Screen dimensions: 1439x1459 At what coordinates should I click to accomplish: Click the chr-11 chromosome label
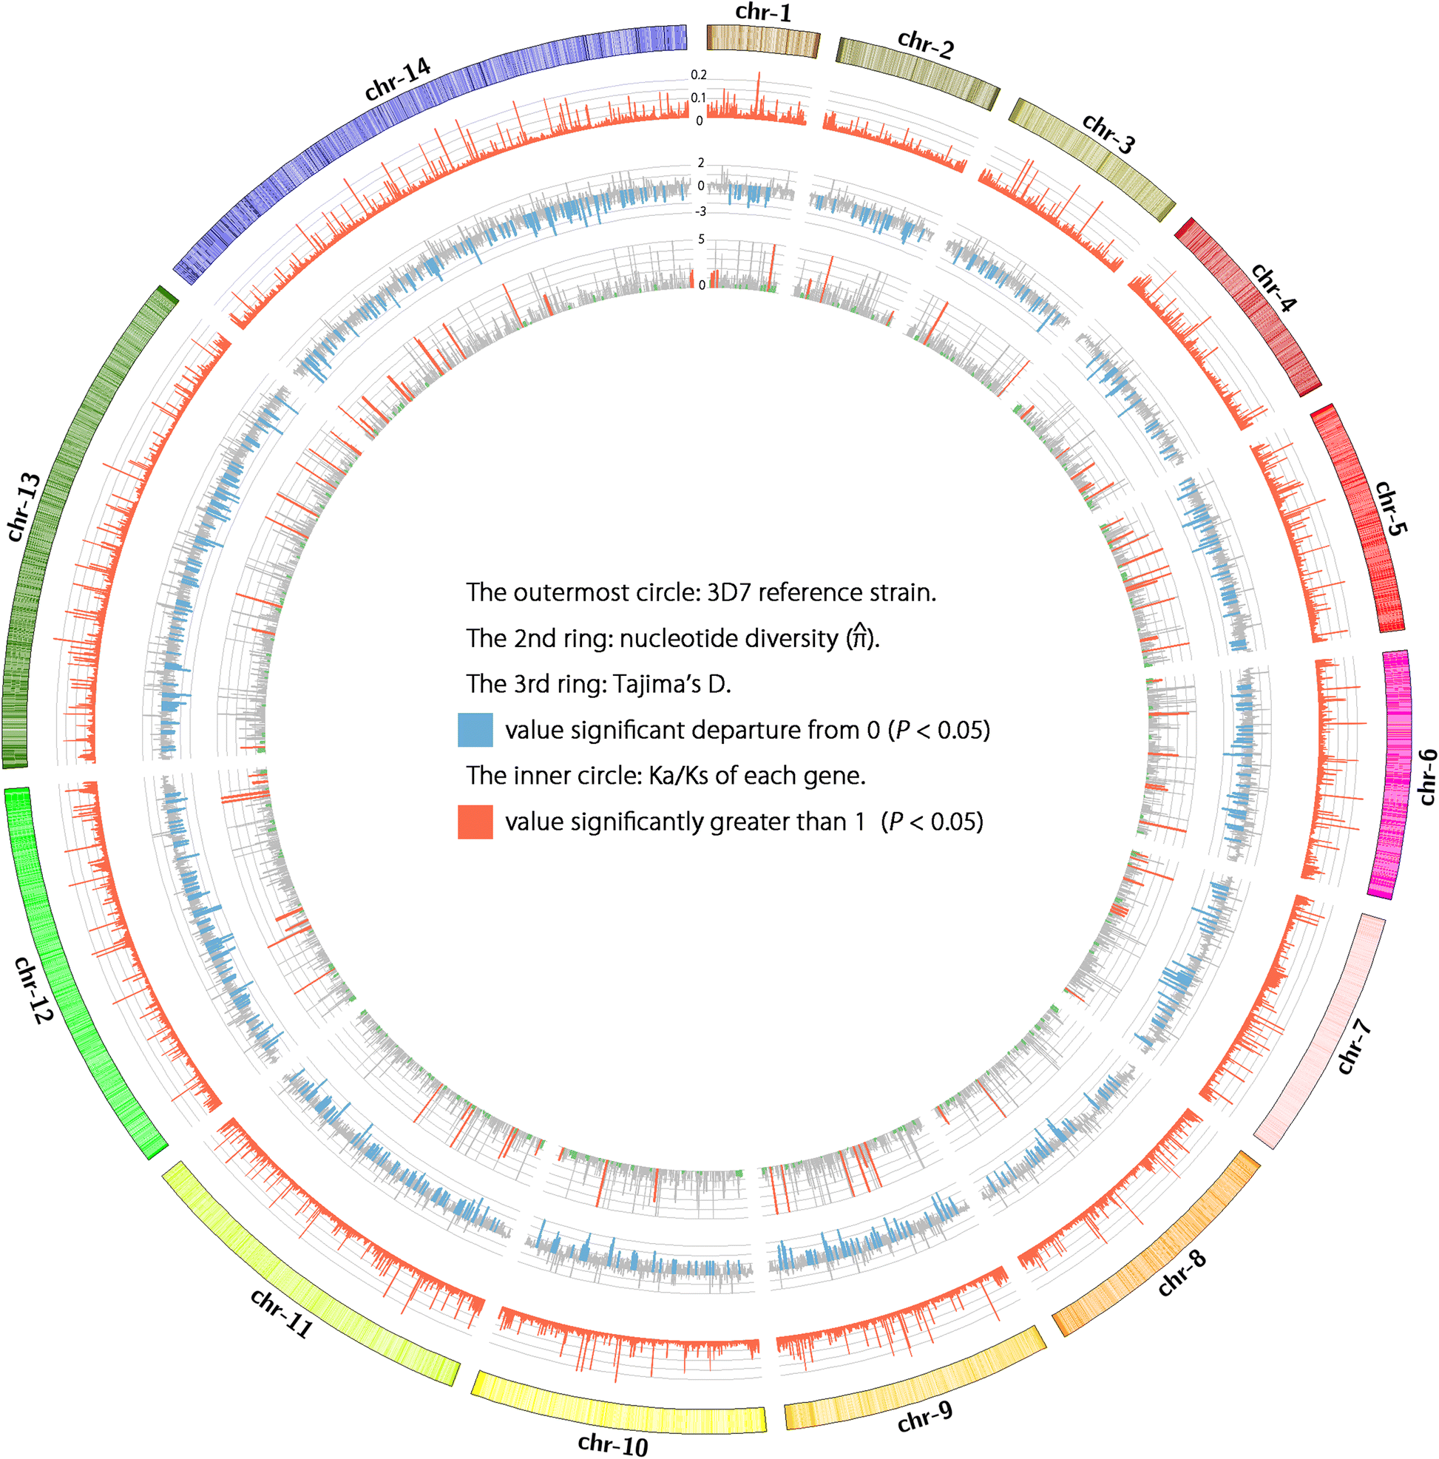pos(281,1315)
